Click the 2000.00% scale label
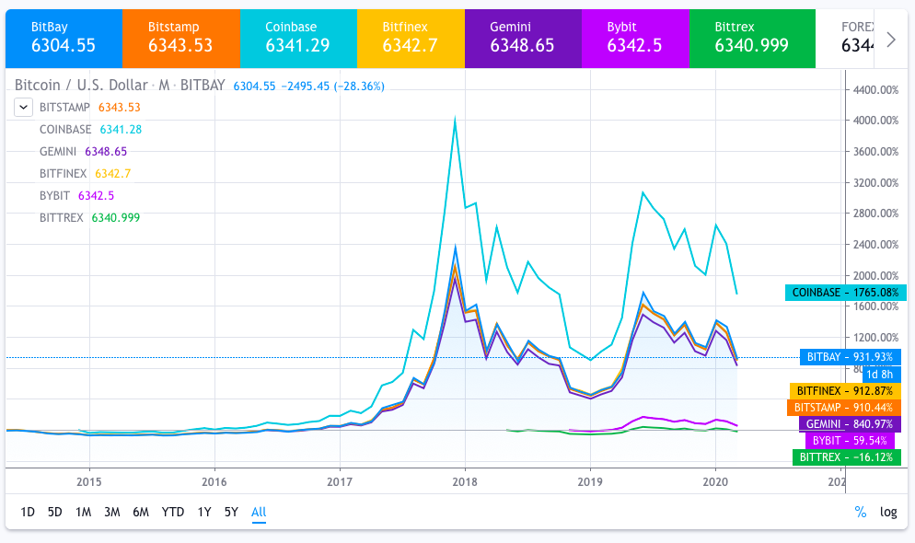Viewport: 915px width, 543px height. (875, 275)
